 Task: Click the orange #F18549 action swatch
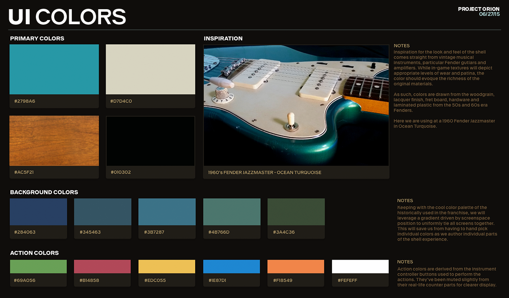[x=296, y=267]
